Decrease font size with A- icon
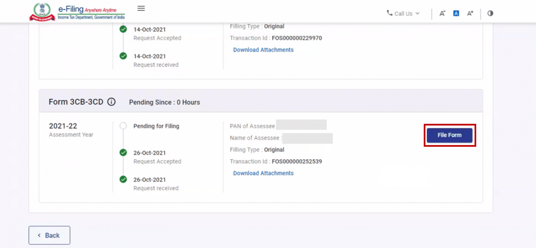Image resolution: width=536 pixels, height=248 pixels. (x=442, y=13)
